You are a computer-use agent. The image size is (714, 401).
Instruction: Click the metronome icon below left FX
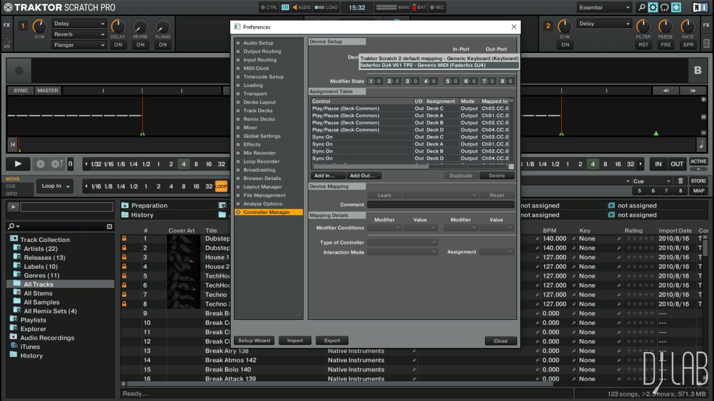(7, 43)
